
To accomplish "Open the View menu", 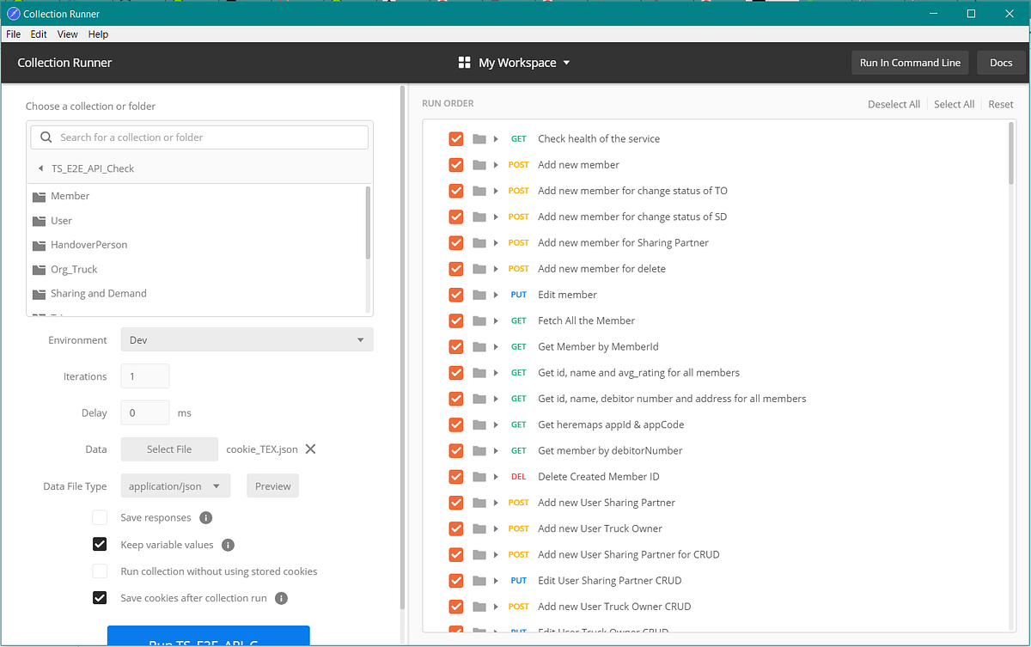I will (67, 34).
